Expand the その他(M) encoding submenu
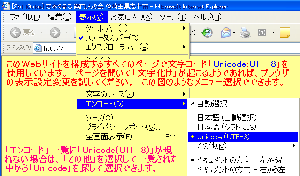 [243, 146]
